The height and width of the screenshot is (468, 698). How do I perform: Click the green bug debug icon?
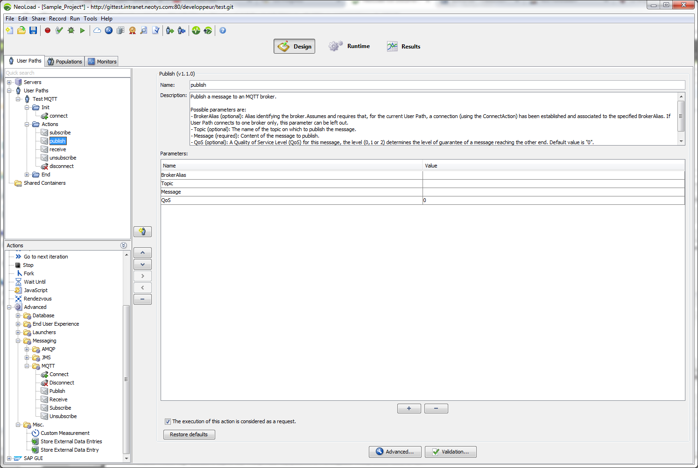(x=71, y=30)
